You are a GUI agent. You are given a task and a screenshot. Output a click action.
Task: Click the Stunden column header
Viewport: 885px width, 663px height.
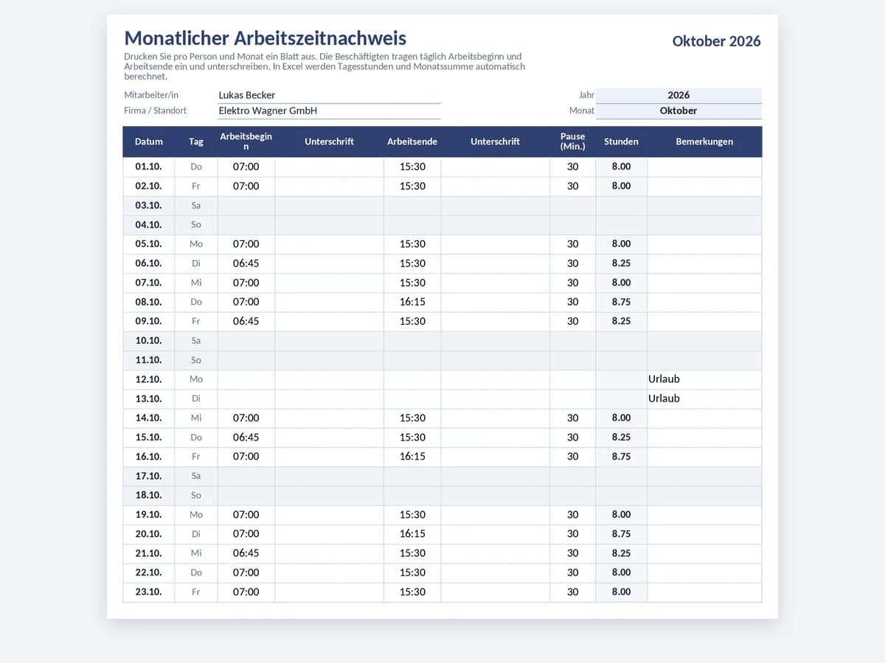pos(622,141)
